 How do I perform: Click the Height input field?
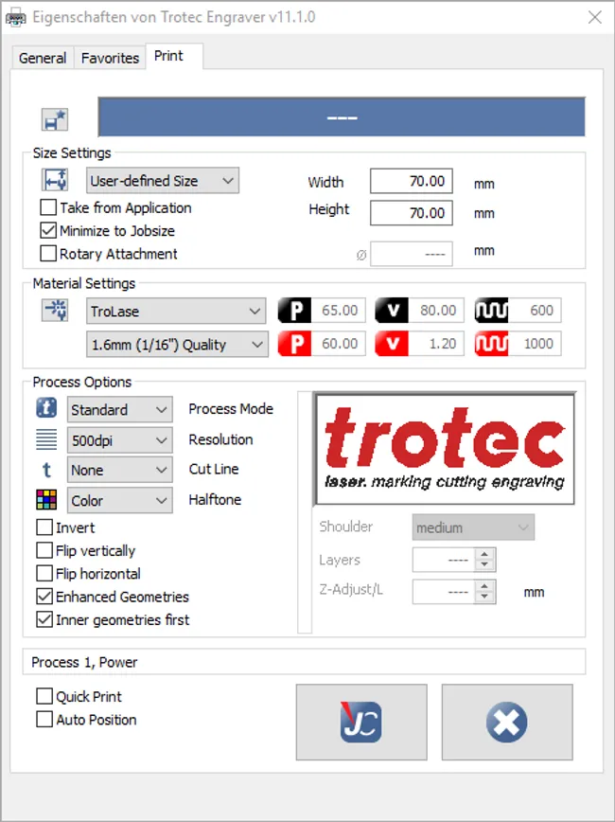click(412, 213)
